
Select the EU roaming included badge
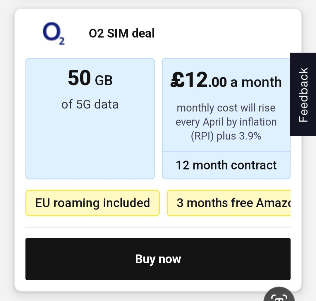pos(92,203)
